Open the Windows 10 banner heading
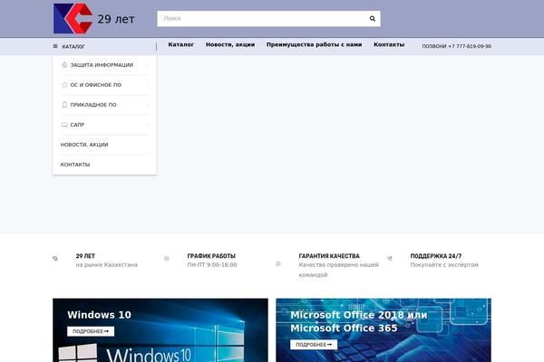The image size is (544, 362). [99, 315]
